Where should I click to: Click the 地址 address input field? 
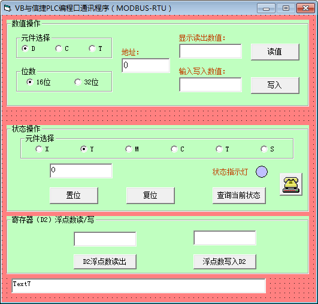(146, 65)
